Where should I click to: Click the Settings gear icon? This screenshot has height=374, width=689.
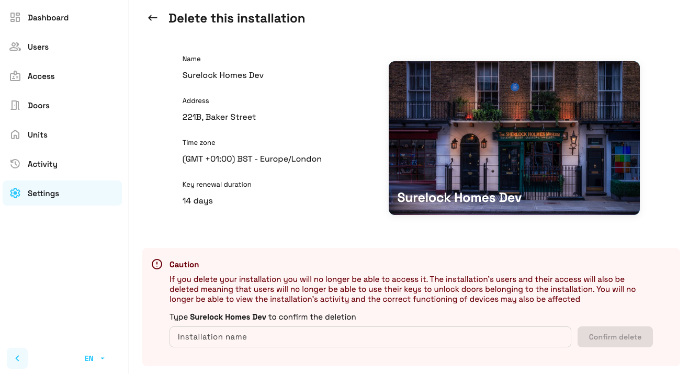click(15, 194)
